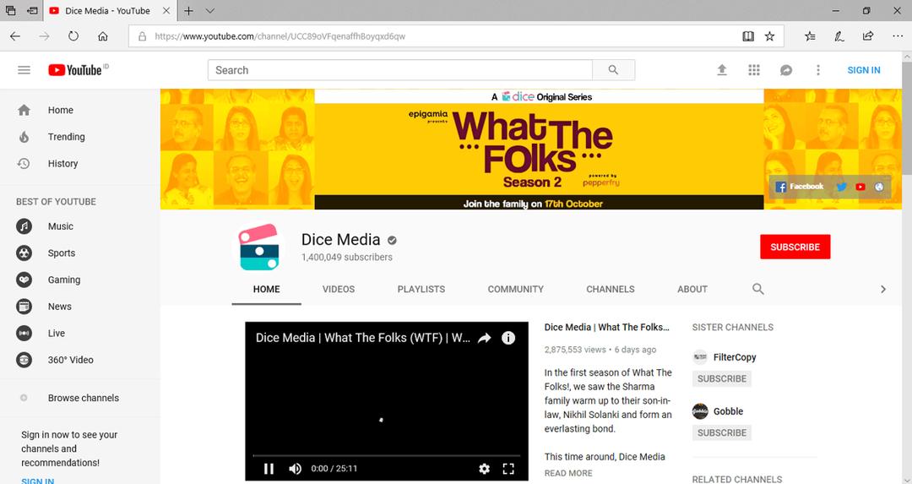The width and height of the screenshot is (912, 484).
Task: Open the favorites hub icon
Action: [810, 36]
